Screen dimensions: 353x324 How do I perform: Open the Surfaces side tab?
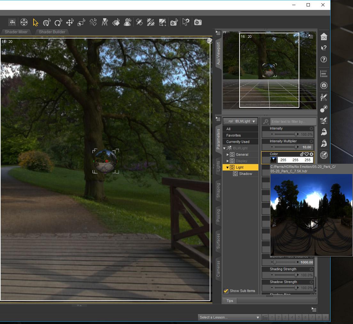tap(218, 241)
